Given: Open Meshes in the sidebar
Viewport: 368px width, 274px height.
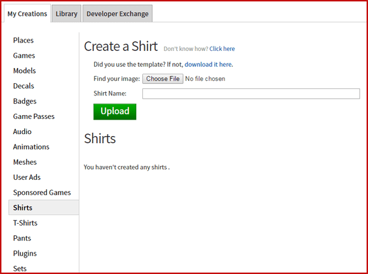Looking at the screenshot, I should (x=25, y=162).
